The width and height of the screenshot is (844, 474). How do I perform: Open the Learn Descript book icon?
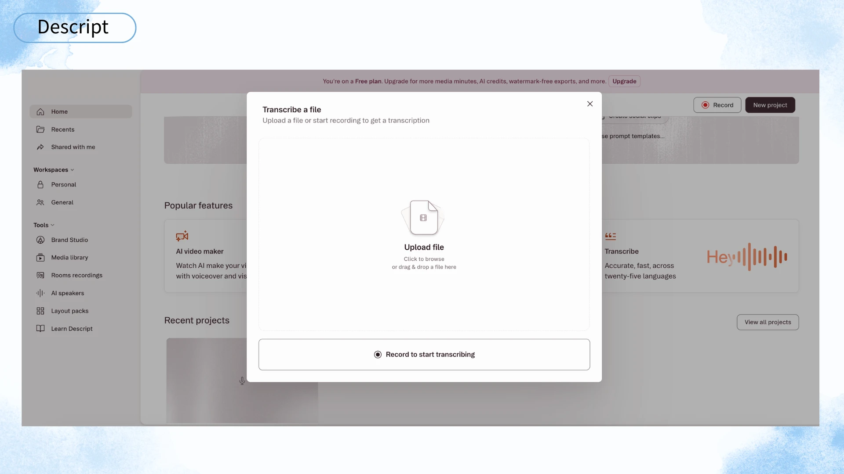click(40, 329)
